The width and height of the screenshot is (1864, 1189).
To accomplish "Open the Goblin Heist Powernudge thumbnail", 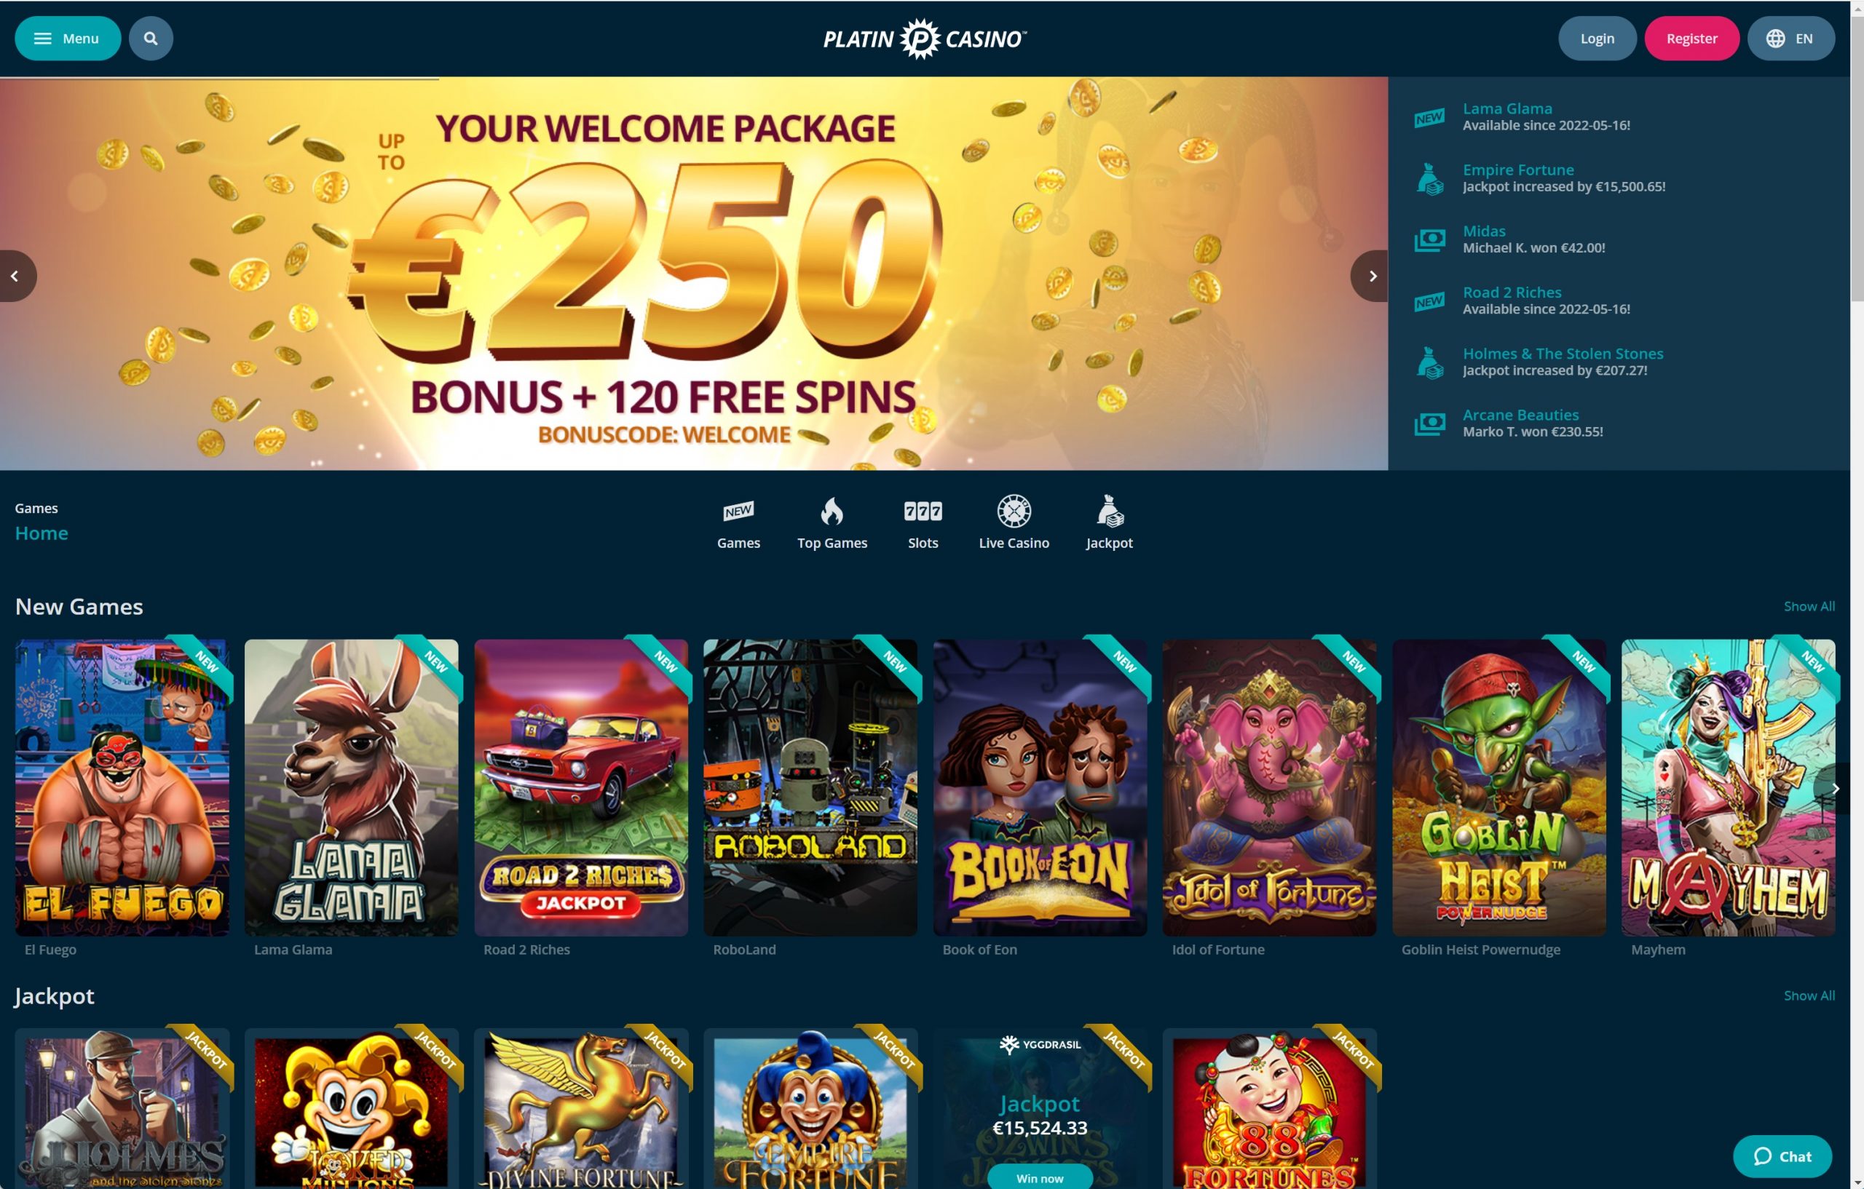I will 1498,787.
